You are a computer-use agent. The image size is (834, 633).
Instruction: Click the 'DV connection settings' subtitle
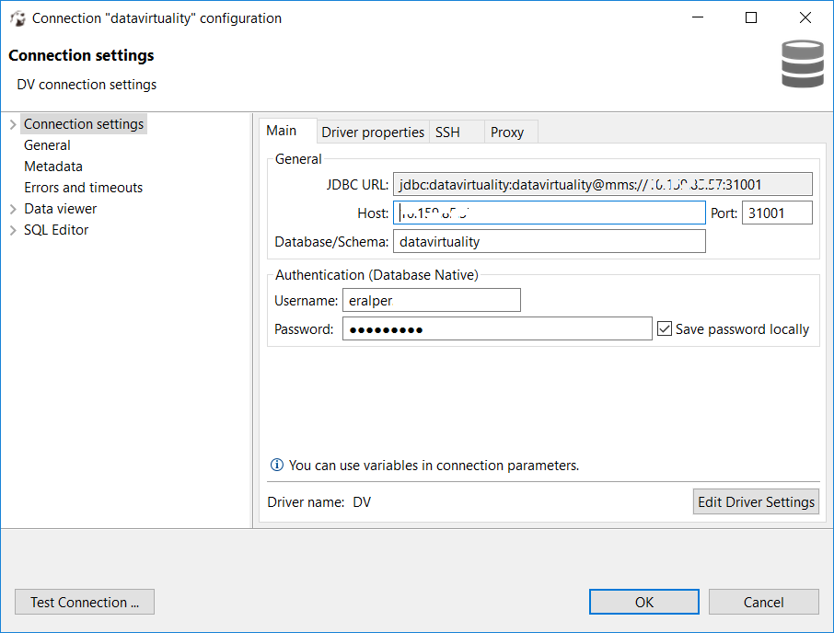pos(87,85)
